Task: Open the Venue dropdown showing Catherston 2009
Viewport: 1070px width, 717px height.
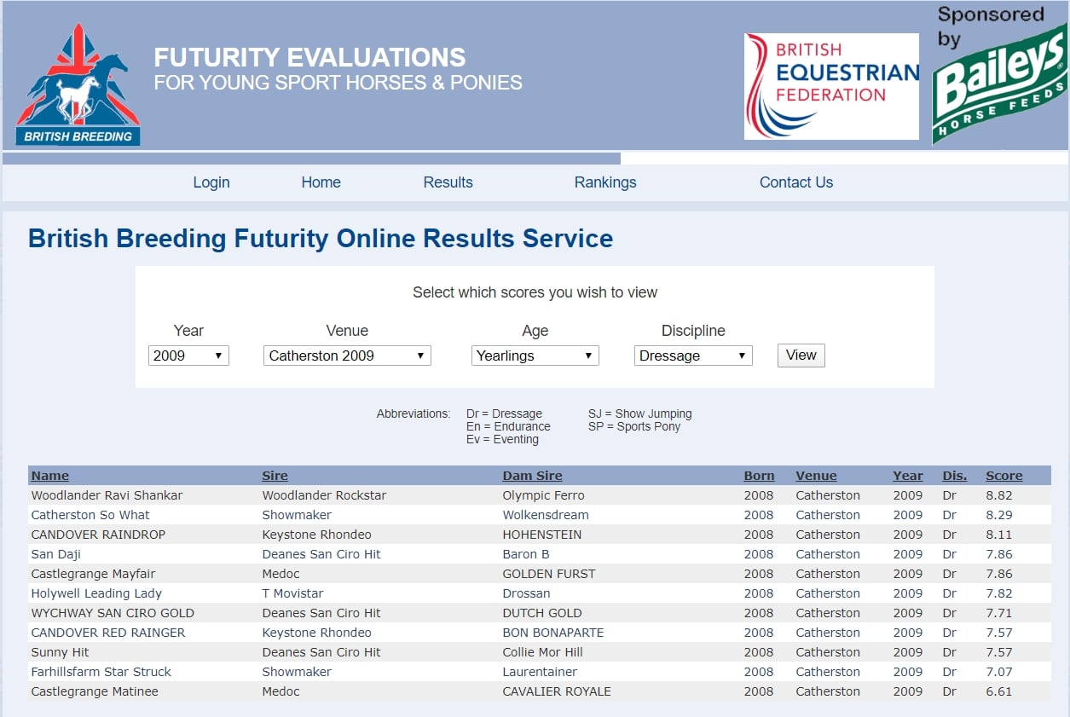Action: point(347,356)
